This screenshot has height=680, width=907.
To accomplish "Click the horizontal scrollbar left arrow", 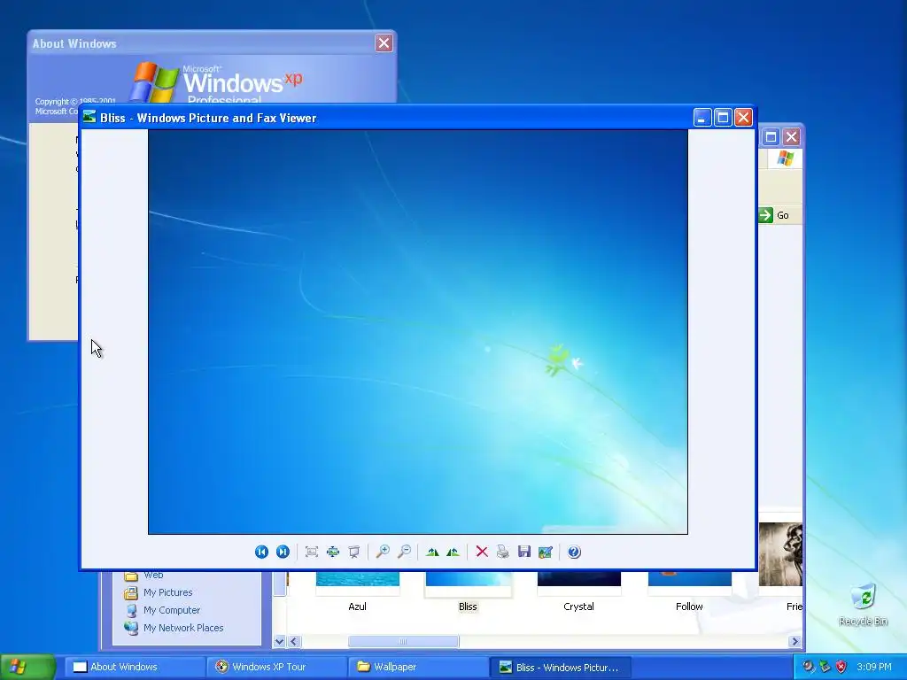I will [x=294, y=641].
